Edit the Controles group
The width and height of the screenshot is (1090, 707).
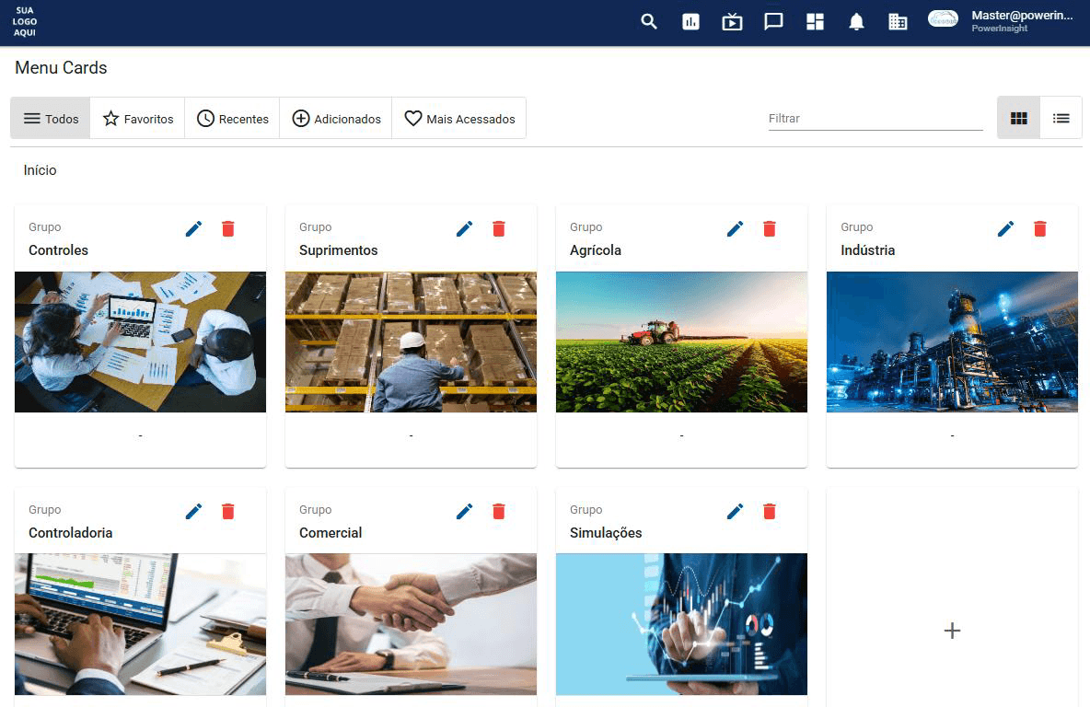[x=194, y=228]
